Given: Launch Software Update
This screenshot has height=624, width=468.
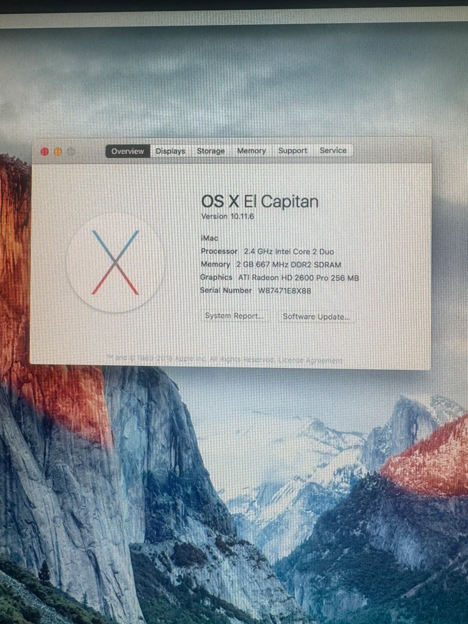Looking at the screenshot, I should 316,317.
